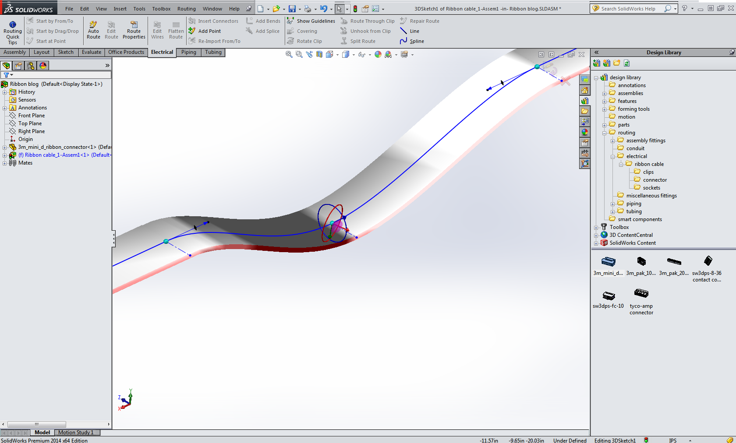Open the File menu
The width and height of the screenshot is (736, 443).
(69, 9)
